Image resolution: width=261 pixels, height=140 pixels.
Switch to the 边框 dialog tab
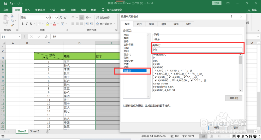coord(164,24)
